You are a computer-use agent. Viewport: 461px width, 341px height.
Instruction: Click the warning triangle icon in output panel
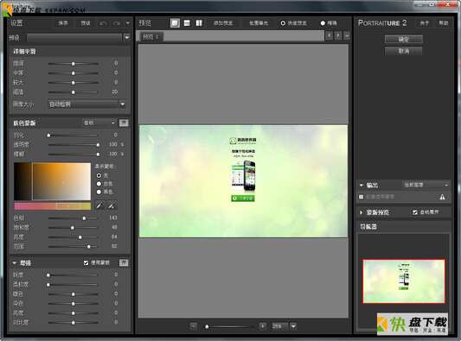(x=442, y=197)
